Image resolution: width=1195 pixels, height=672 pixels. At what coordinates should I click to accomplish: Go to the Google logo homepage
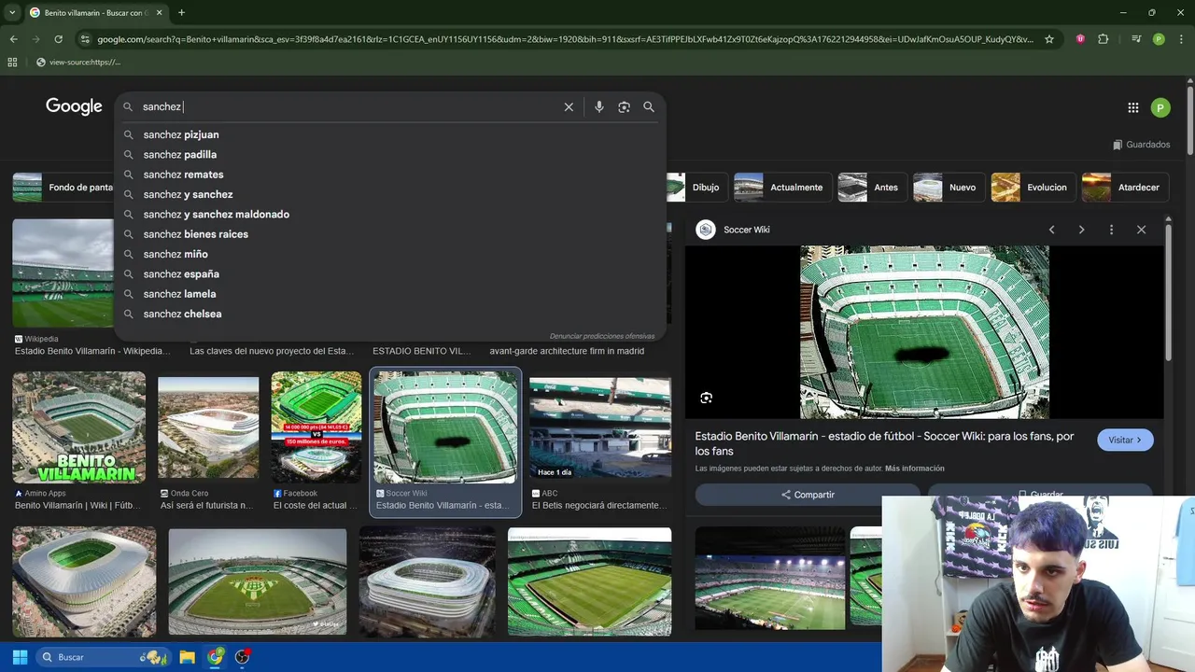tap(74, 106)
